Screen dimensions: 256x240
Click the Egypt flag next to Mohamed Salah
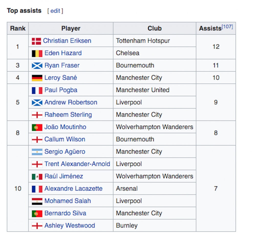[37, 201]
